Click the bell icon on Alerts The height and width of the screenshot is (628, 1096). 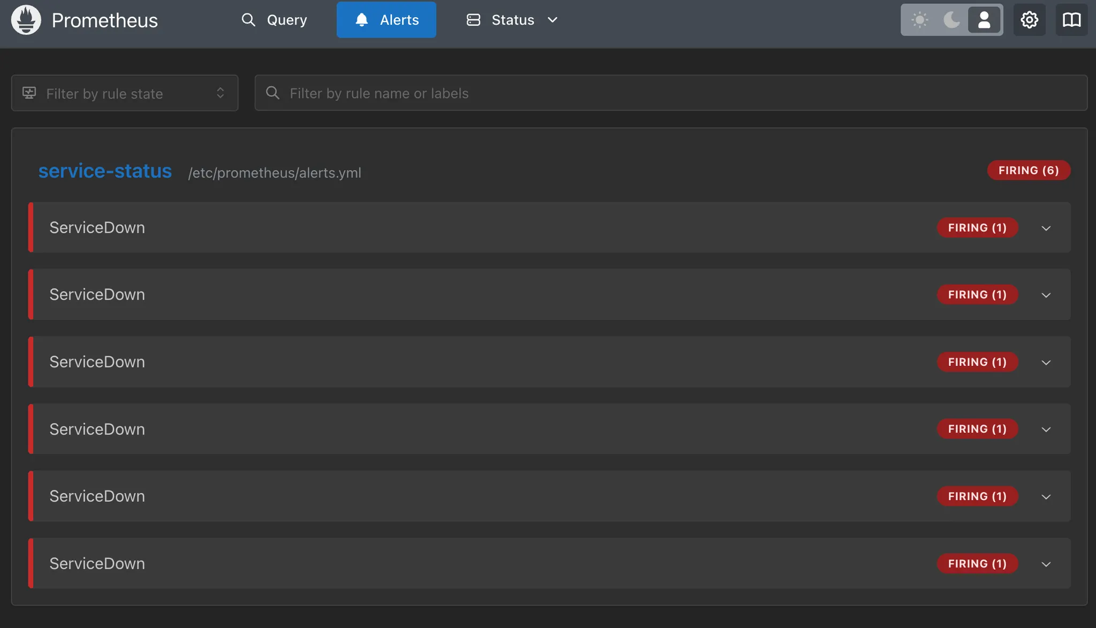(x=362, y=20)
